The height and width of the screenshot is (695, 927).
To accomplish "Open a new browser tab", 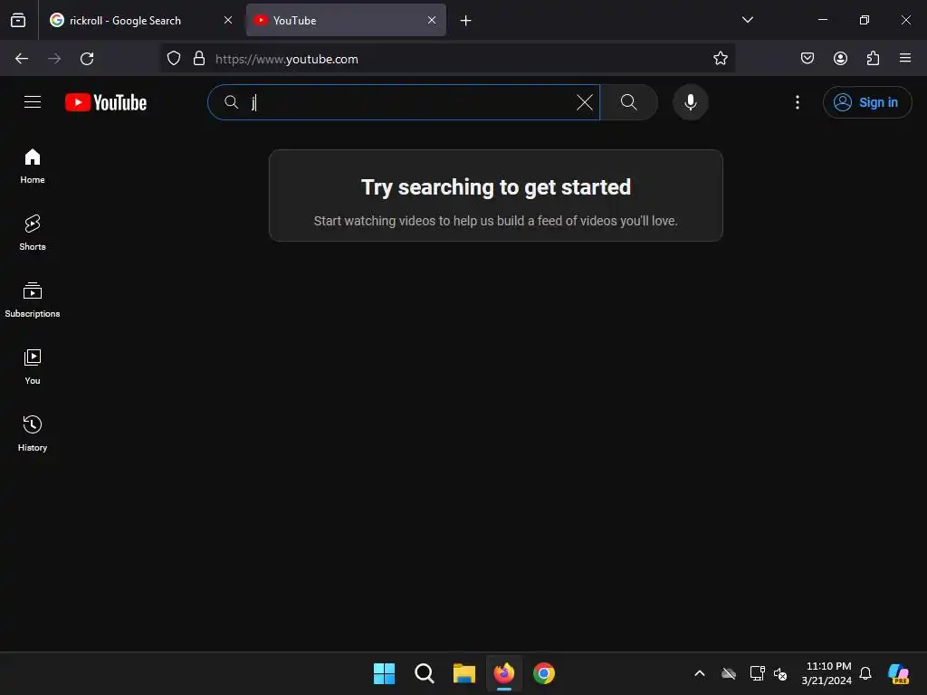I will [466, 21].
